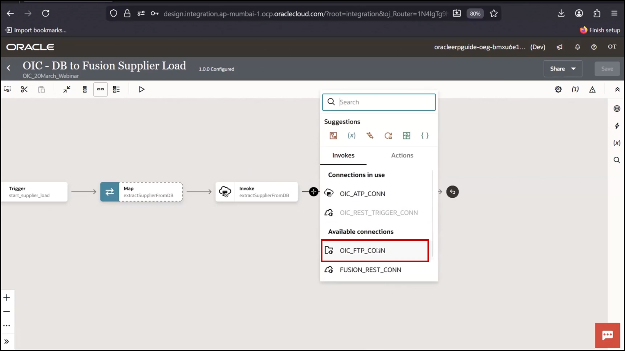Click the Oracle logo

coord(30,47)
